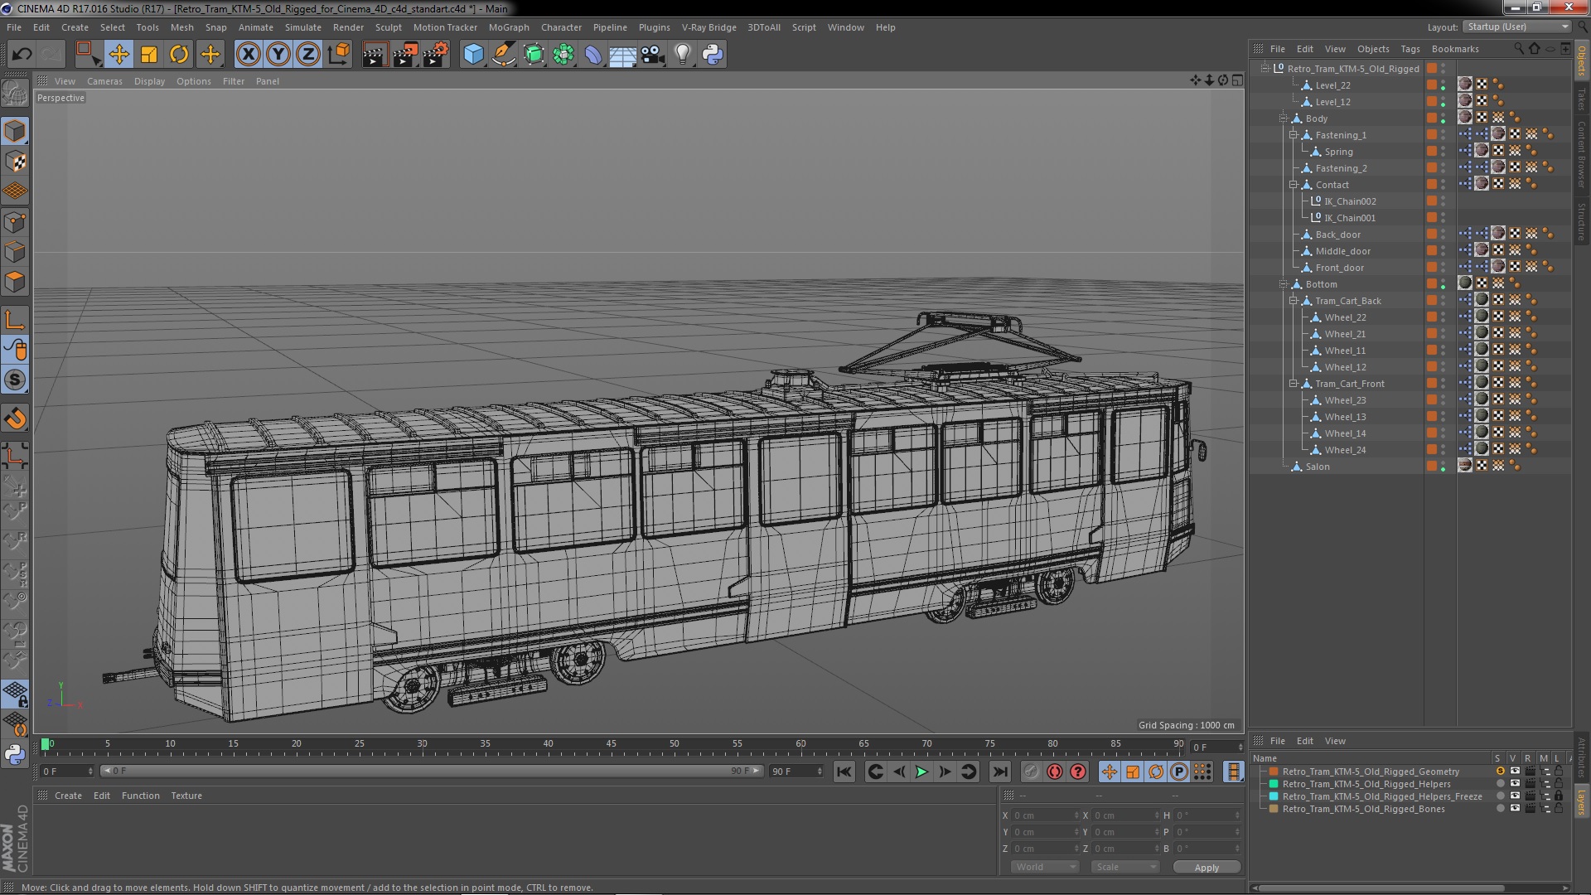Go to the end of animation
Viewport: 1591px width, 895px height.
[1000, 772]
